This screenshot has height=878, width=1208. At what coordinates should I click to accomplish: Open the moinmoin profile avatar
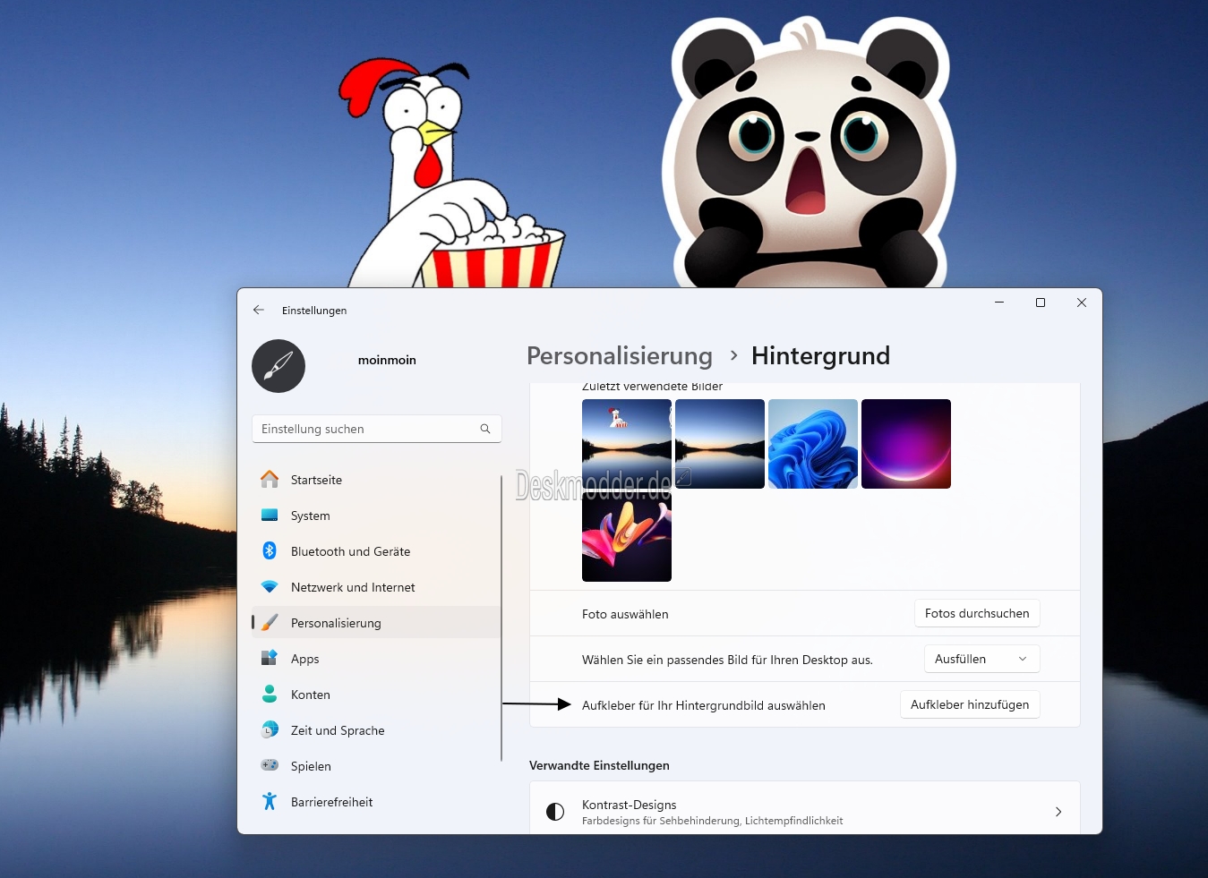coord(278,365)
